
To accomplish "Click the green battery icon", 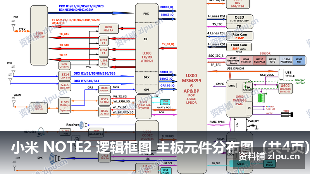I will point(261,98).
